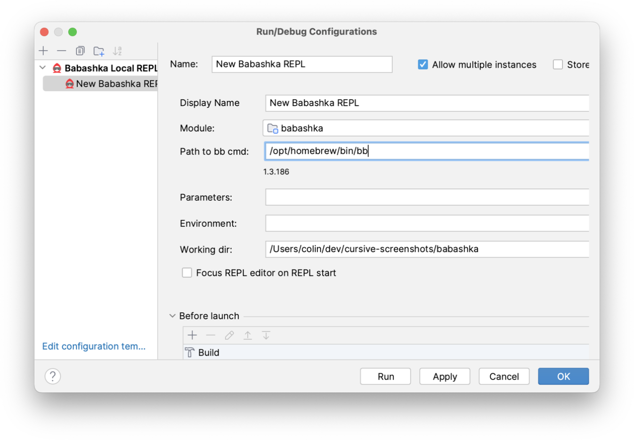
Task: Click the green zoom window button
Action: 73,32
